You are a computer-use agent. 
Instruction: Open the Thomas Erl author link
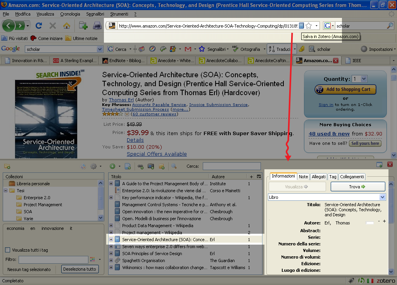121,100
